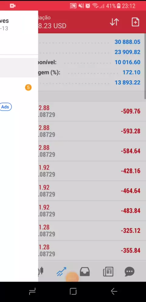The image size is (146, 302).
Task: Select the Trade tab zigzag arrow icon
Action: tap(61, 272)
